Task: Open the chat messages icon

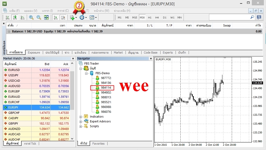Action: point(259,17)
